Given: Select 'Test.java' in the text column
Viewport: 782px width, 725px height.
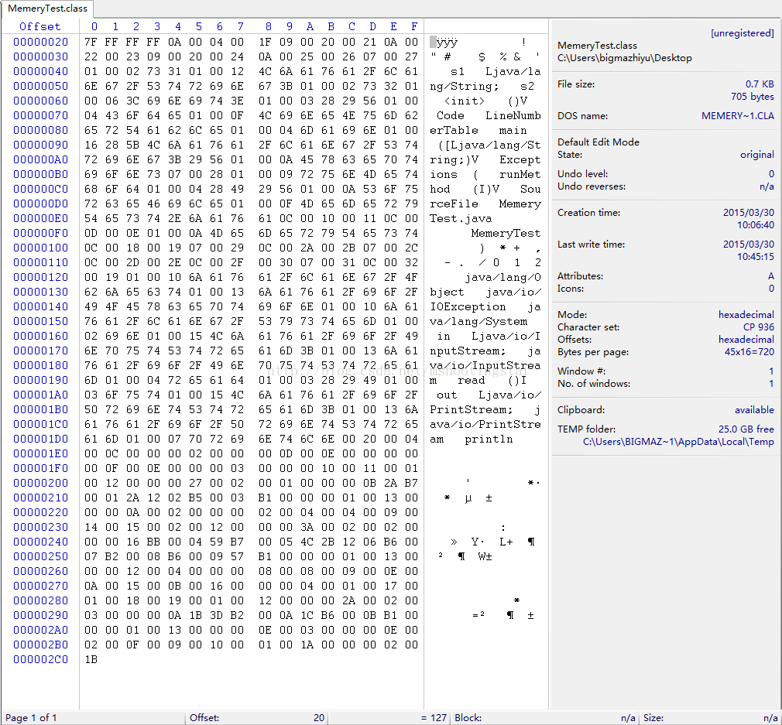Looking at the screenshot, I should [x=461, y=218].
